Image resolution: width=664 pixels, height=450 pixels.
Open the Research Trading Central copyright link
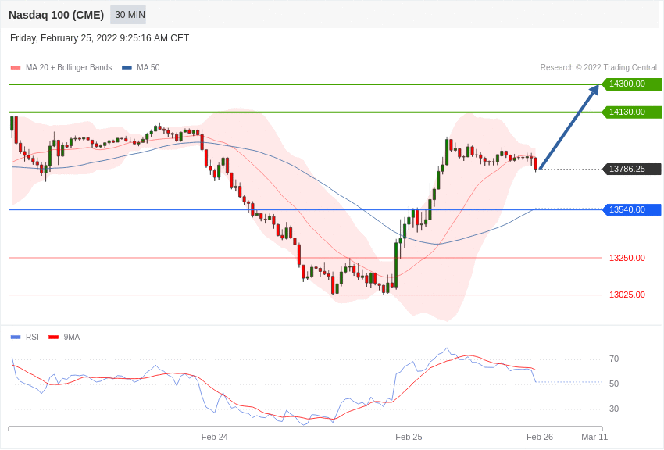[x=598, y=68]
